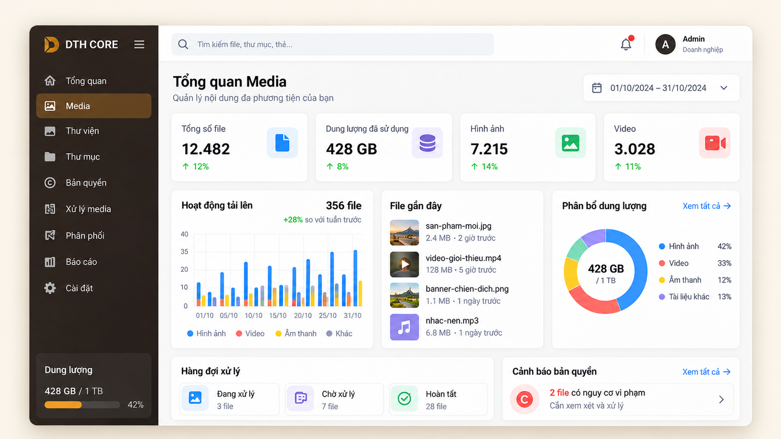
Task: Open Xử lý media sidebar item
Action: tap(94, 209)
